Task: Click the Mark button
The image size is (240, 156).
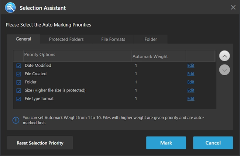Action: tap(166, 143)
